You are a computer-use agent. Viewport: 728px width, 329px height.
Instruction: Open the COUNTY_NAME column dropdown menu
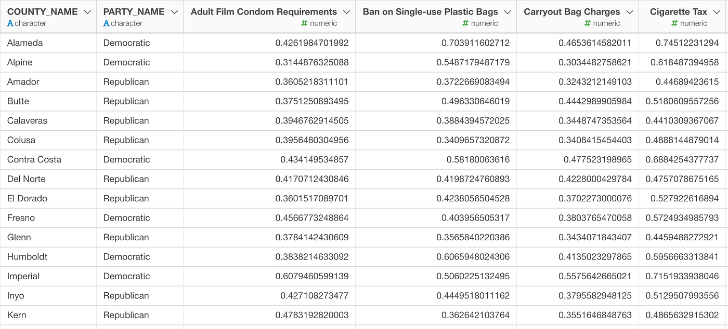point(87,12)
